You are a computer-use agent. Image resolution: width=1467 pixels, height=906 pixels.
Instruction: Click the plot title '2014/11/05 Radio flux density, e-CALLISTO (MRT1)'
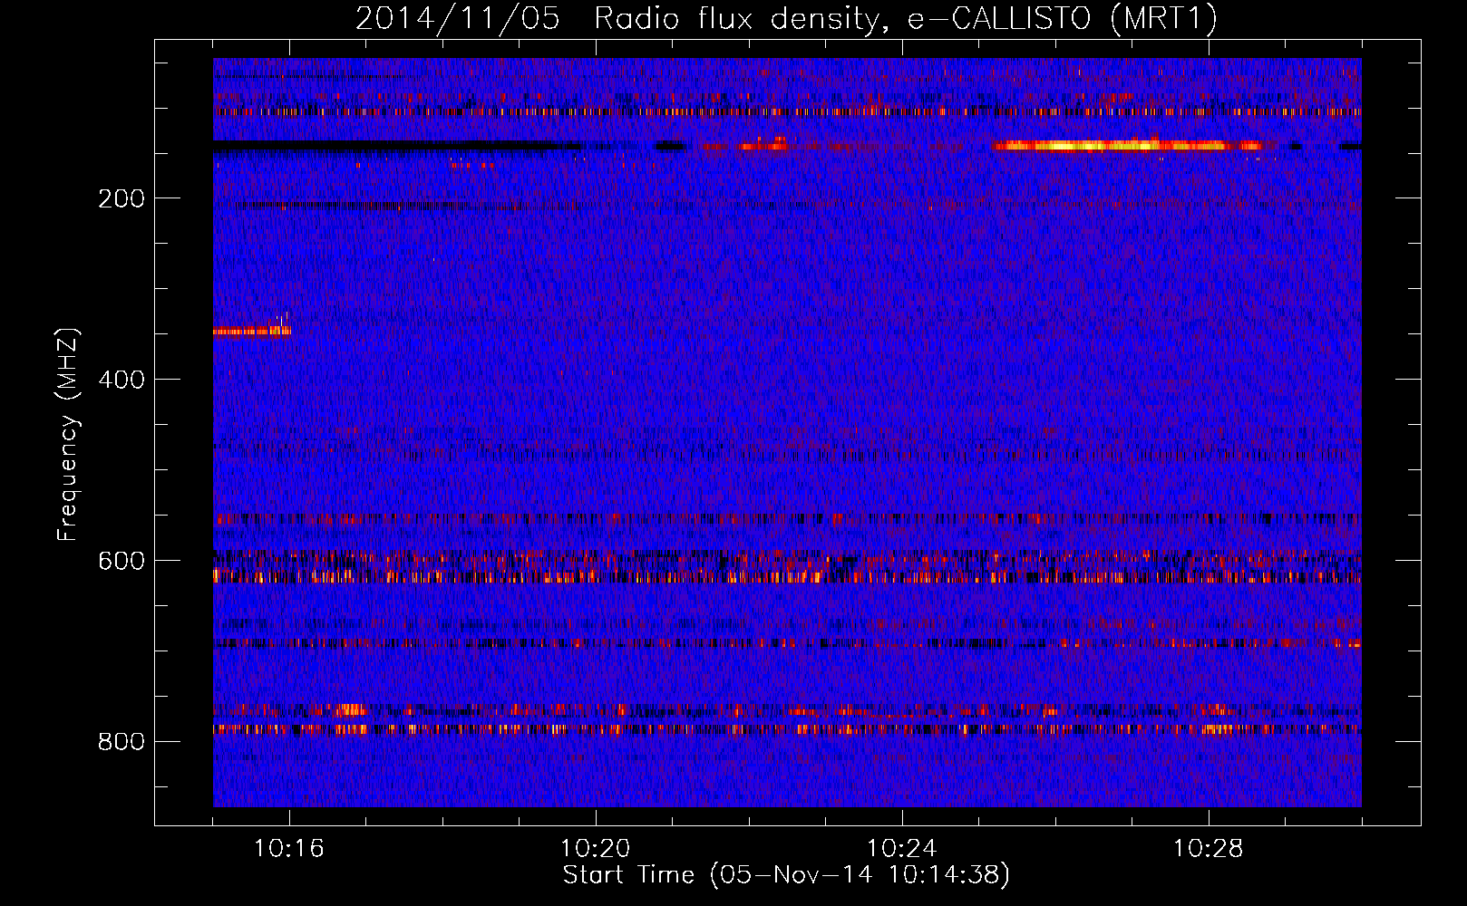(x=786, y=18)
